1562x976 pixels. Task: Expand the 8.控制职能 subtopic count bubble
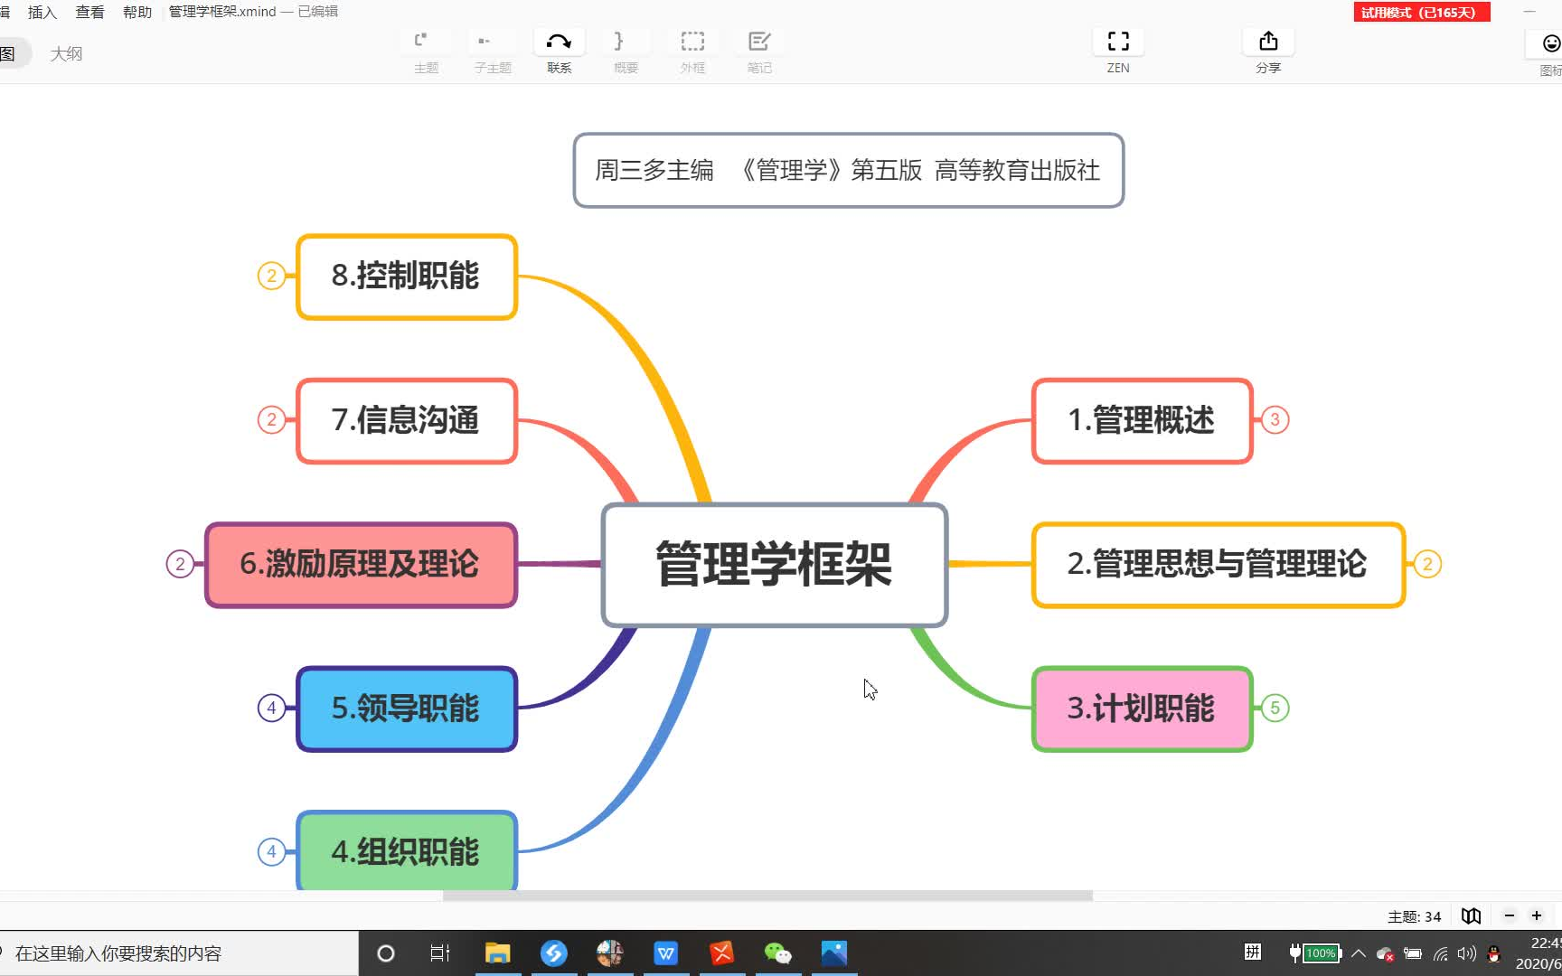click(271, 276)
